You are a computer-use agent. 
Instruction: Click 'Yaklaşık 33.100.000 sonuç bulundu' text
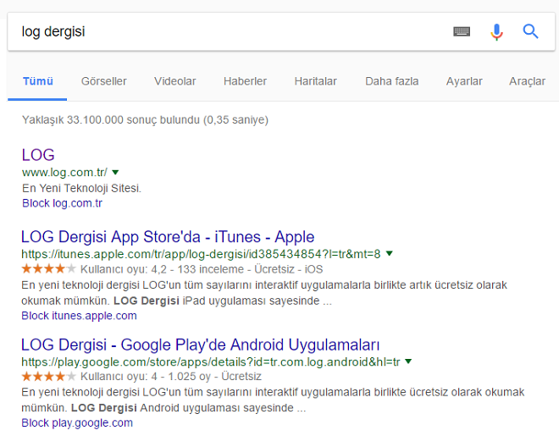[111, 119]
